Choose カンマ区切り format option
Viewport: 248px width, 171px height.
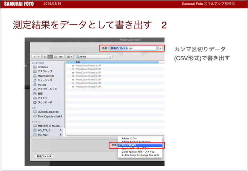click(x=140, y=145)
